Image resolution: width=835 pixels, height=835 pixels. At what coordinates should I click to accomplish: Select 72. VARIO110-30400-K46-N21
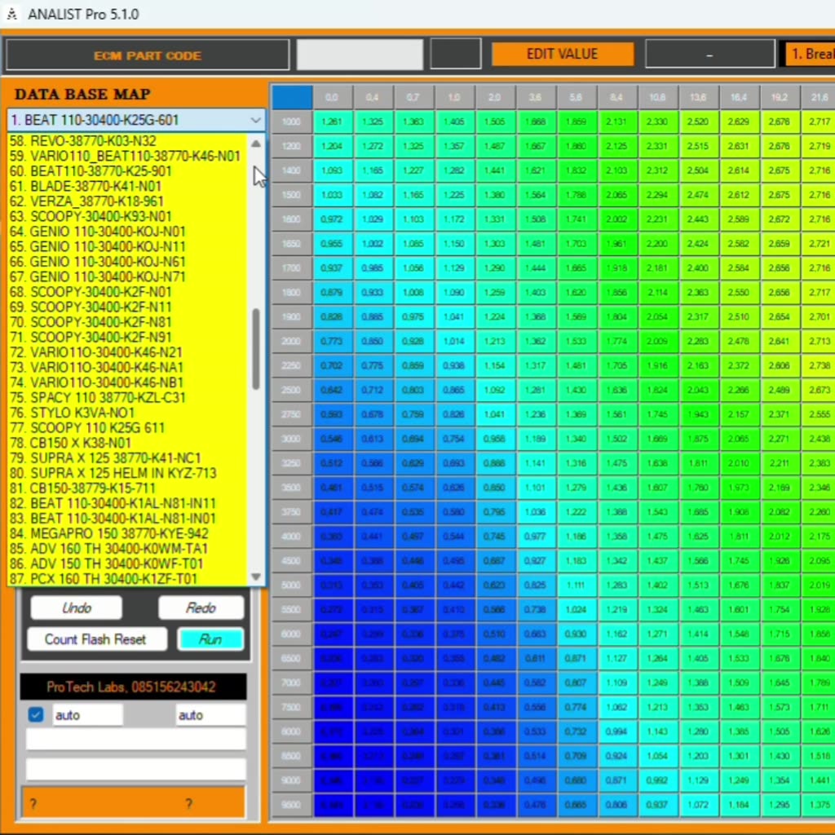[x=126, y=352]
